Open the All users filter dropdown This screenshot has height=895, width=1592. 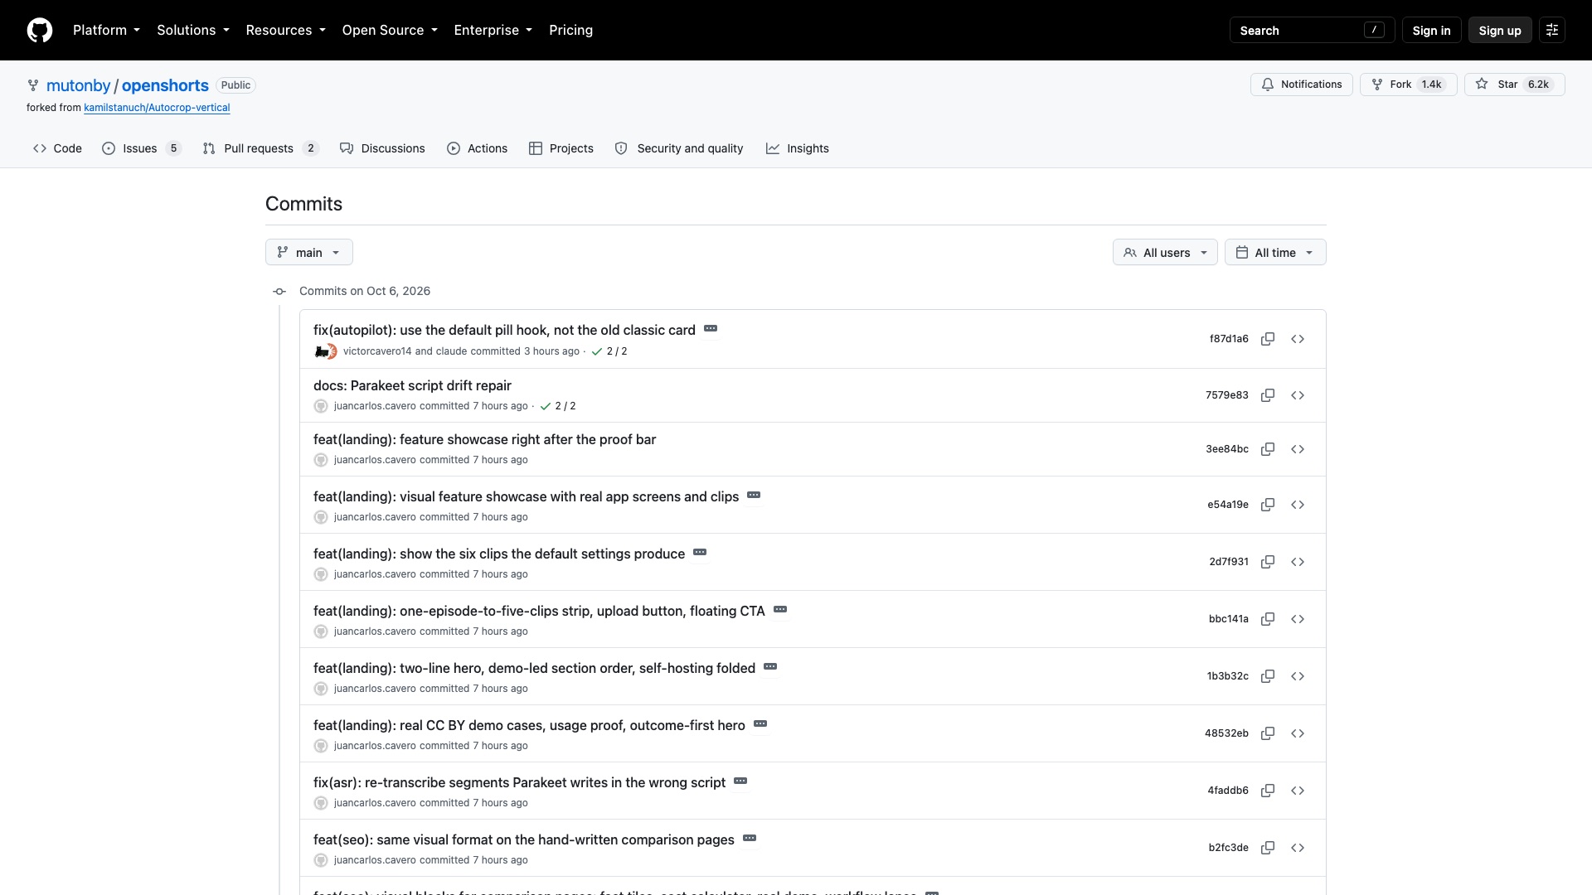pos(1165,253)
